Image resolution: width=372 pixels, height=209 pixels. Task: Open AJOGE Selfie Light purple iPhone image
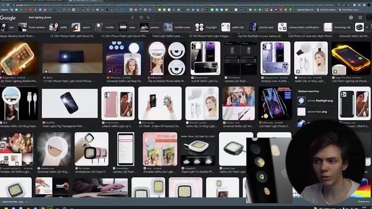click(205, 58)
